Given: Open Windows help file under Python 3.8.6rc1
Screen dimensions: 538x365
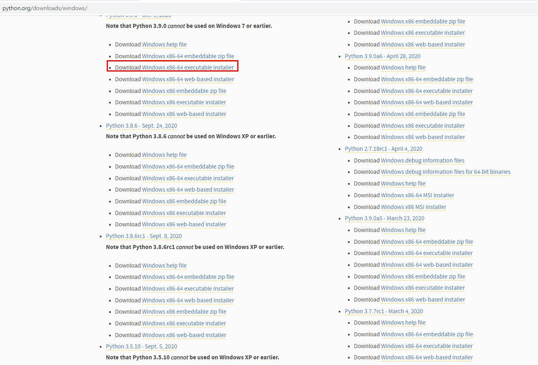Looking at the screenshot, I should 165,266.
